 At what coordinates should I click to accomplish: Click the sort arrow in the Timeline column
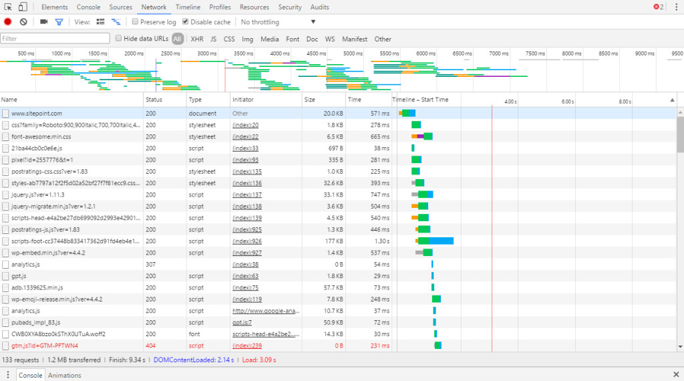pyautogui.click(x=672, y=100)
